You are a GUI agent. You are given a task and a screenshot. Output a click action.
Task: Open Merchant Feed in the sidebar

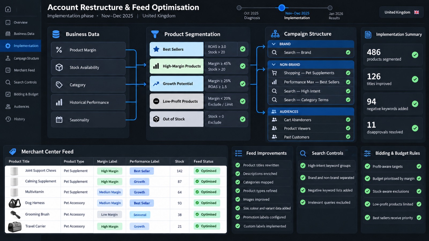click(20, 70)
